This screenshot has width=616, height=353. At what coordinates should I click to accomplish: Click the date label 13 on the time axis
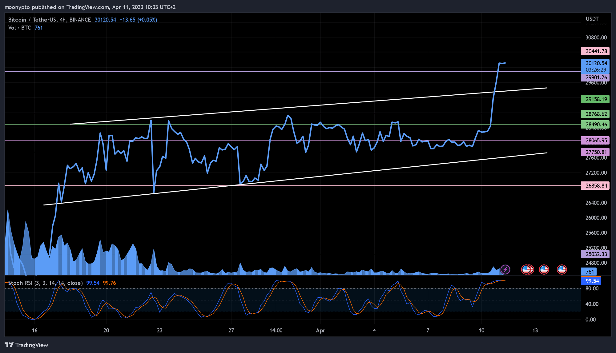(x=535, y=331)
